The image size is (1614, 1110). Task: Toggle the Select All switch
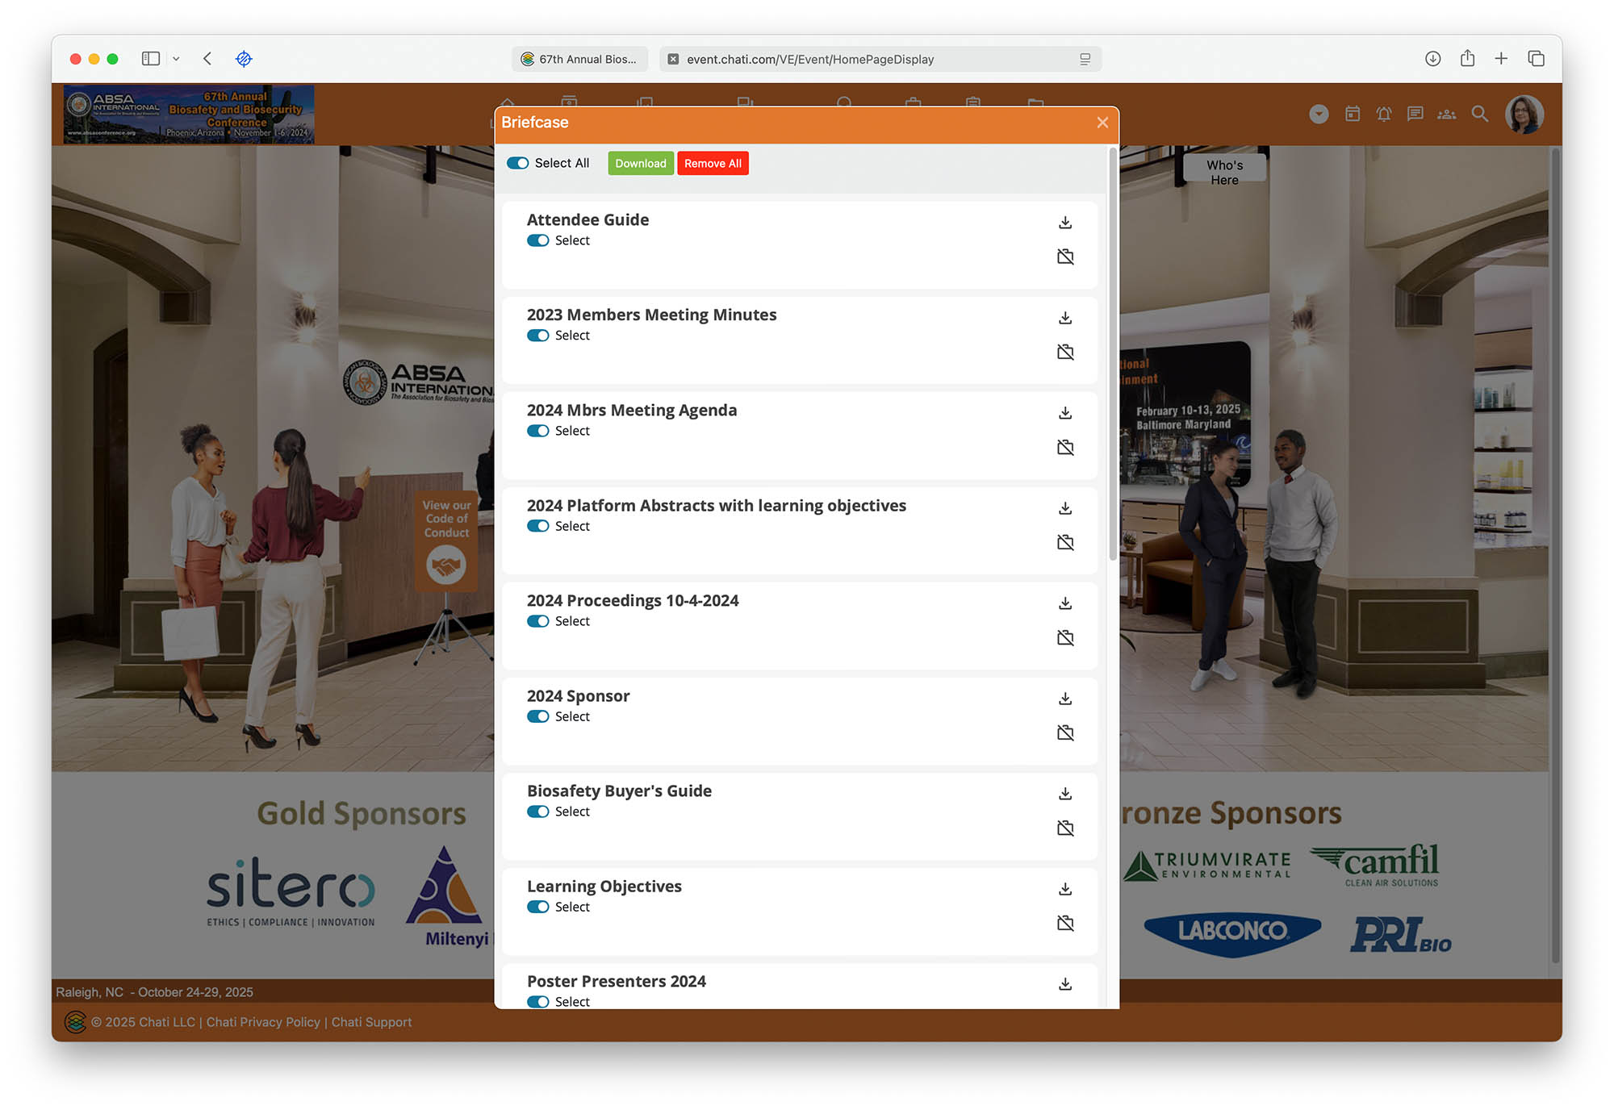[x=517, y=163]
